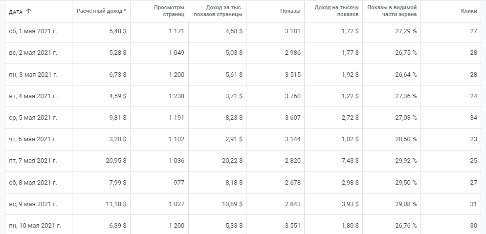Select the пн, 3 мая 2021 г. row
This screenshot has height=234, width=486.
(x=33, y=75)
